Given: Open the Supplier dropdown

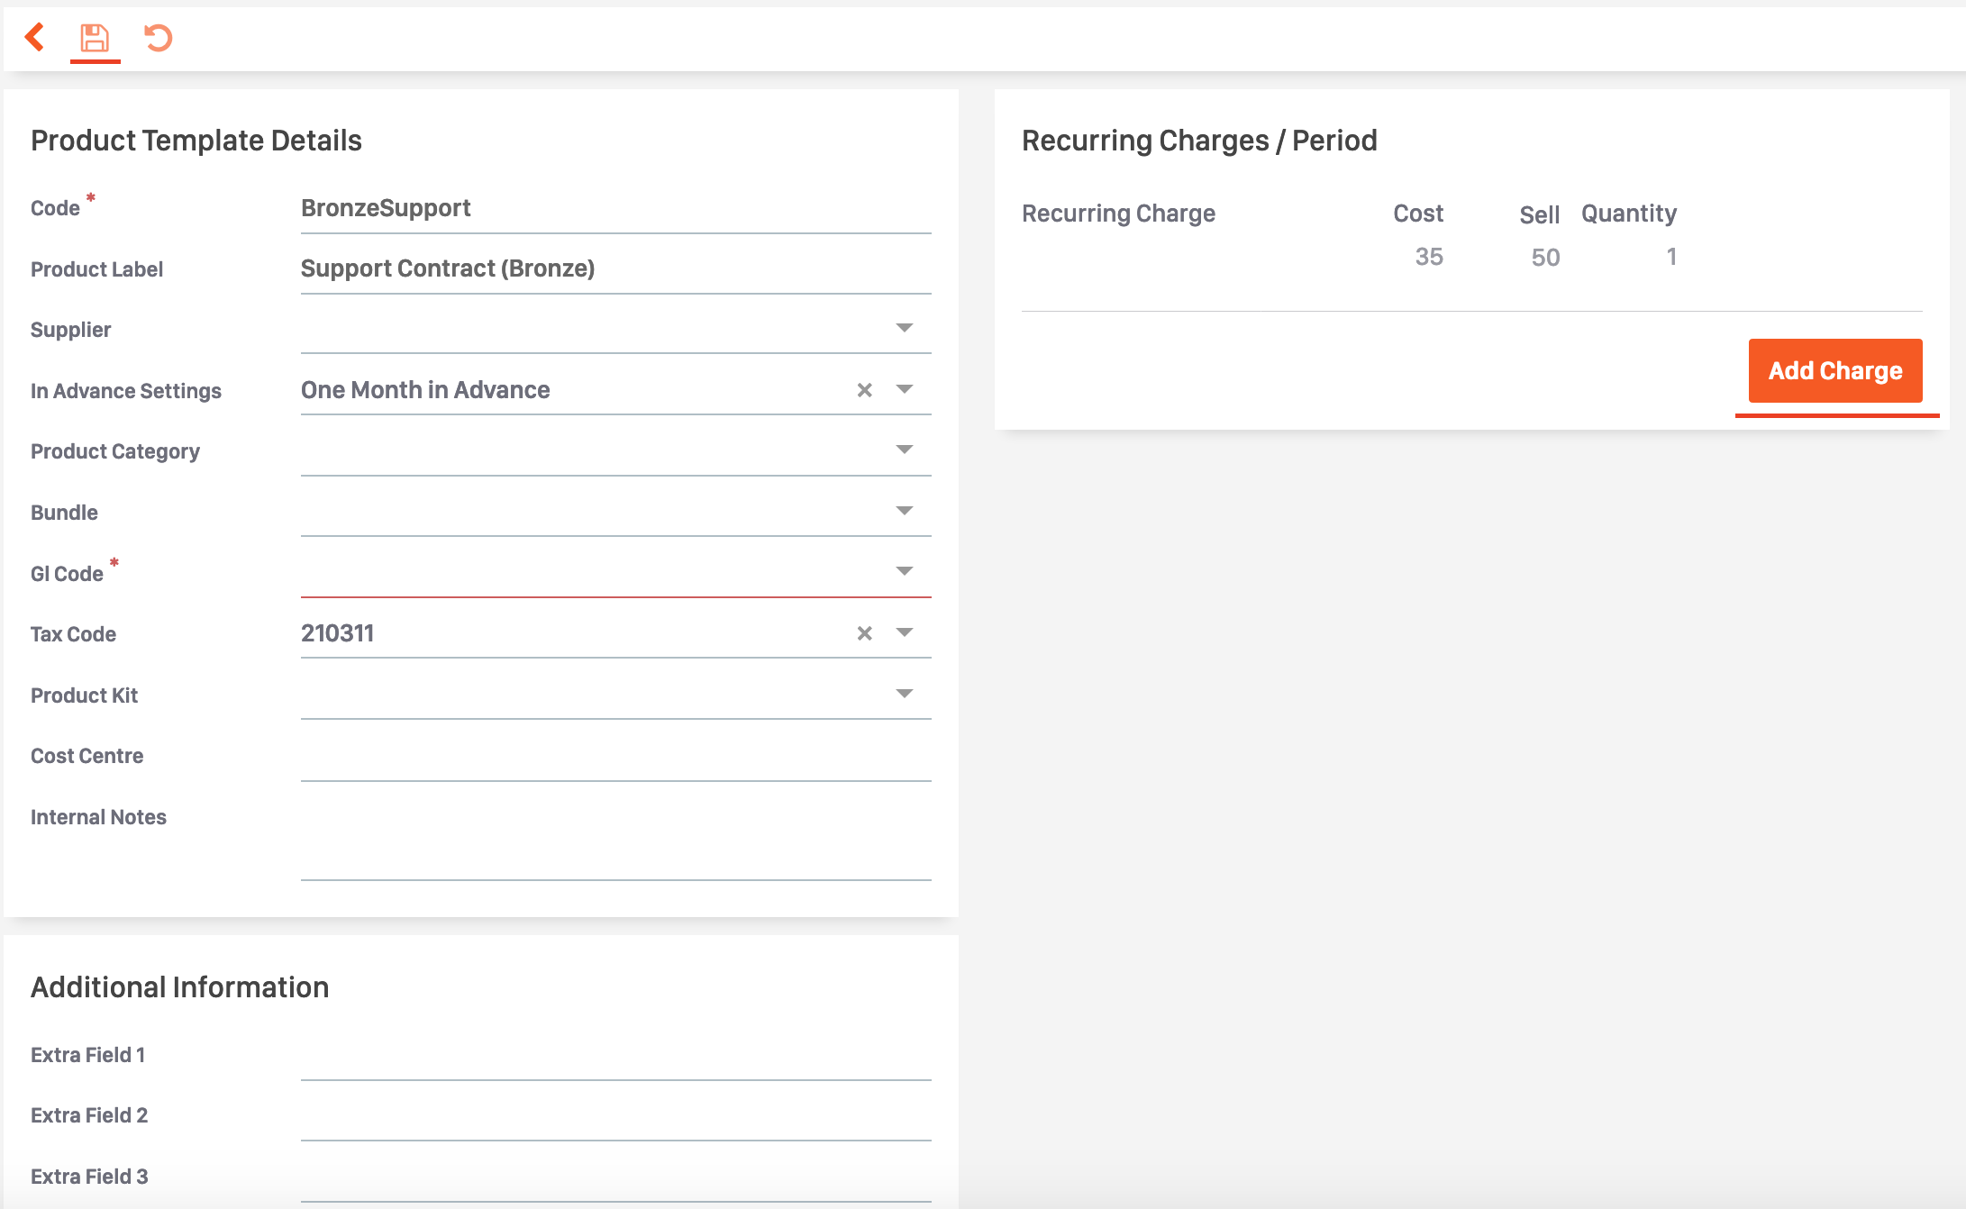Looking at the screenshot, I should [904, 327].
